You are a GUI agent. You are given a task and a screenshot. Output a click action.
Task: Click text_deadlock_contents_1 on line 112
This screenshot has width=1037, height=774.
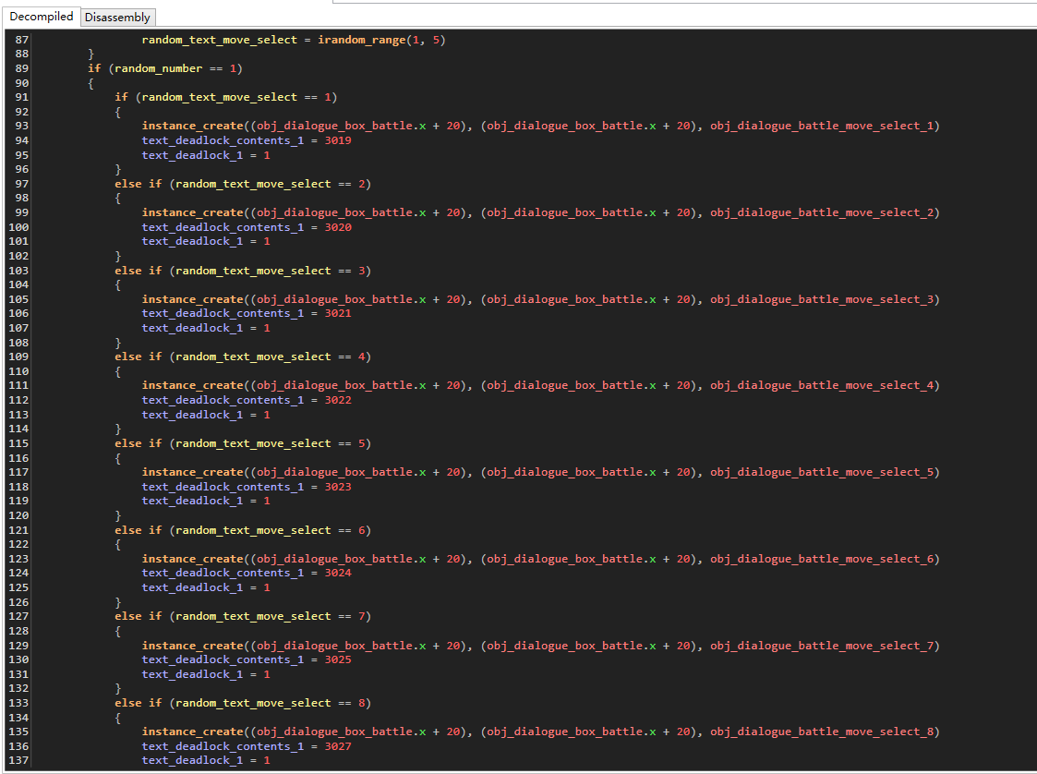click(222, 400)
